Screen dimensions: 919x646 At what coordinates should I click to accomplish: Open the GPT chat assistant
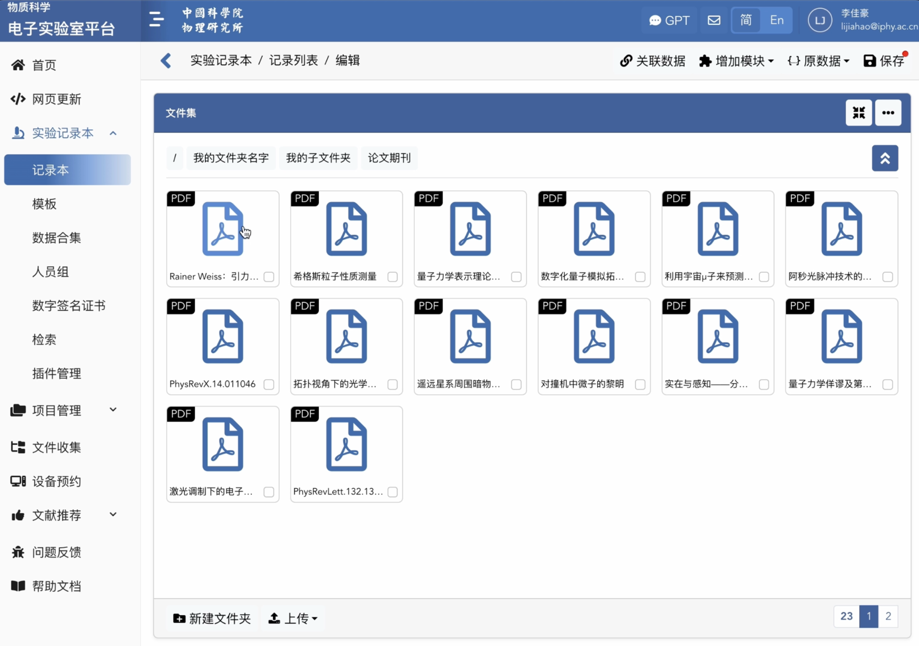coord(669,21)
